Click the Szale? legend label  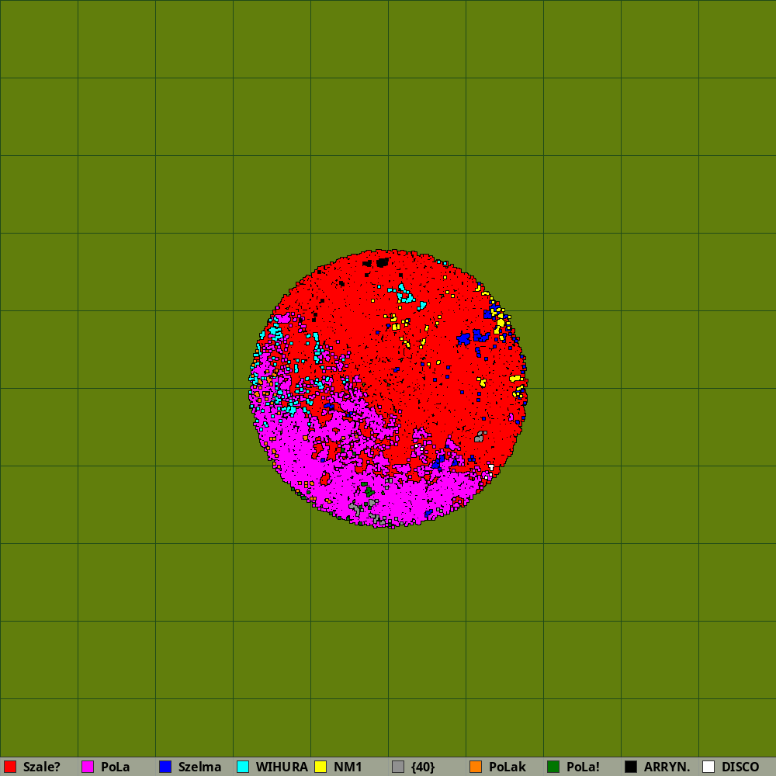pyautogui.click(x=42, y=767)
